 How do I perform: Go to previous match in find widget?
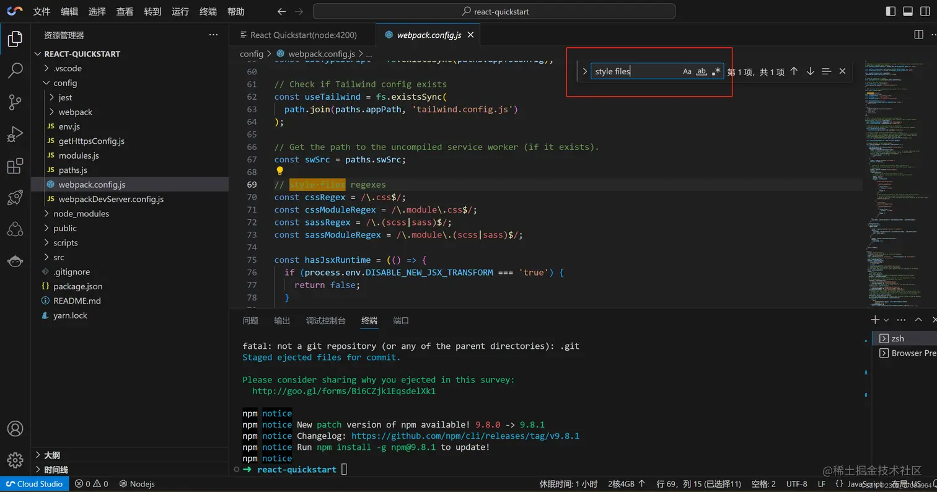[x=794, y=71]
